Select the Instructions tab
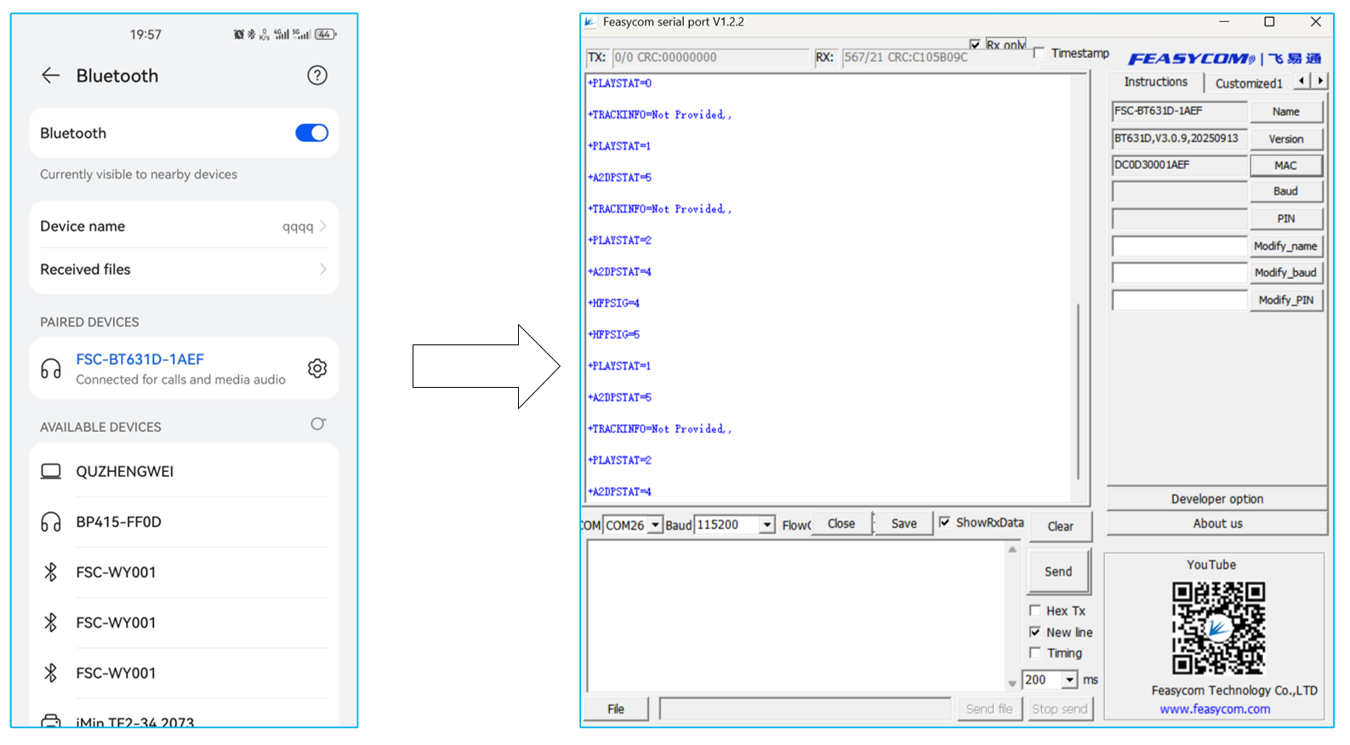 (1155, 82)
